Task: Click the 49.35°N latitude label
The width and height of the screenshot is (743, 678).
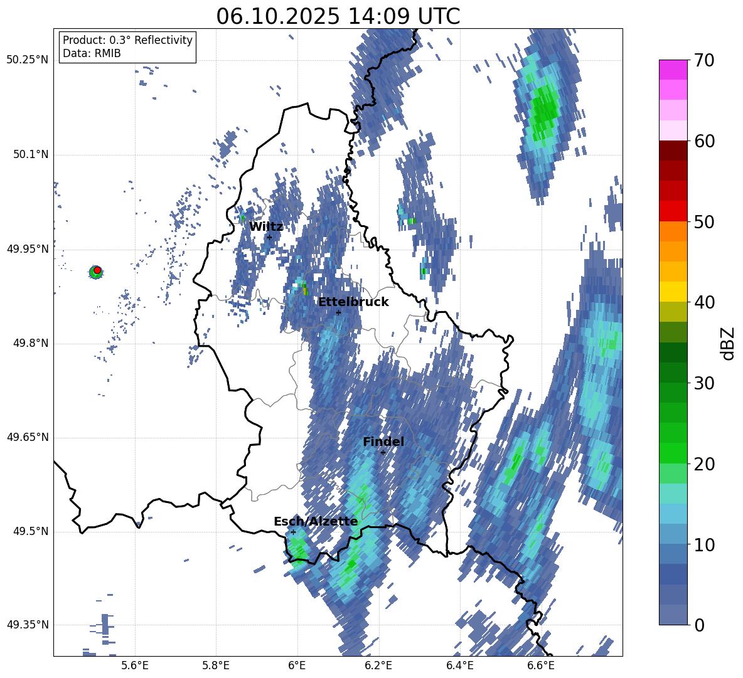Action: click(28, 625)
